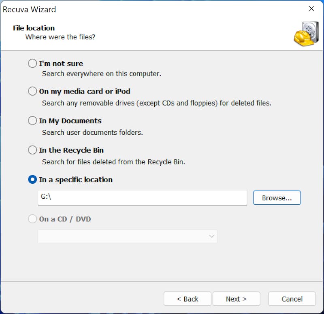Click the "Search any removable drives" description text

point(157,103)
